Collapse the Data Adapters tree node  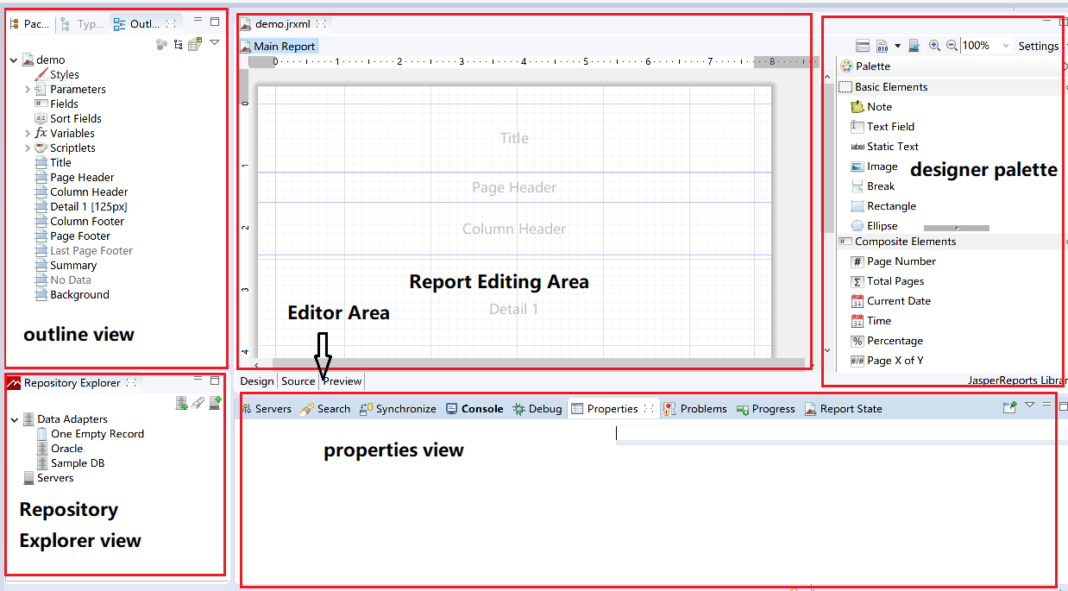click(x=14, y=419)
